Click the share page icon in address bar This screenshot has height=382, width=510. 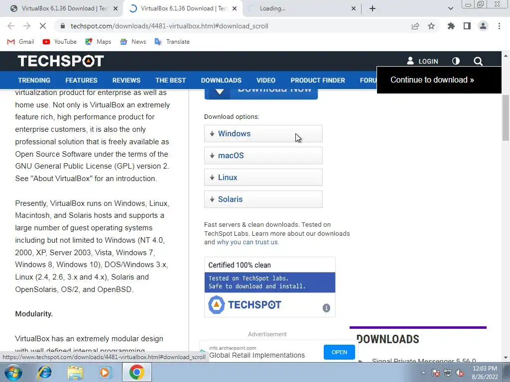pos(415,26)
